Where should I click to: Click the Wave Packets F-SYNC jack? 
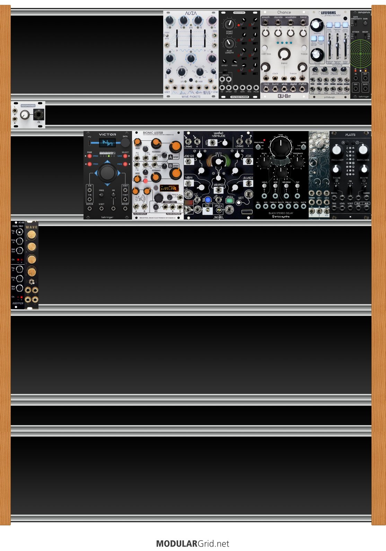tap(215, 88)
